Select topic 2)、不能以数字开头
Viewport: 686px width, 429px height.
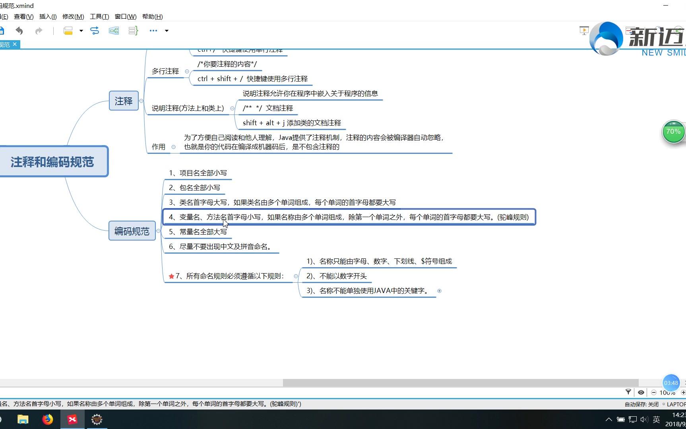pos(336,276)
